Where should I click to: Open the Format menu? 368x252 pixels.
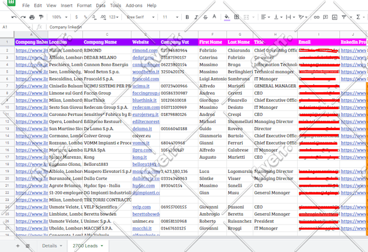point(84,5)
